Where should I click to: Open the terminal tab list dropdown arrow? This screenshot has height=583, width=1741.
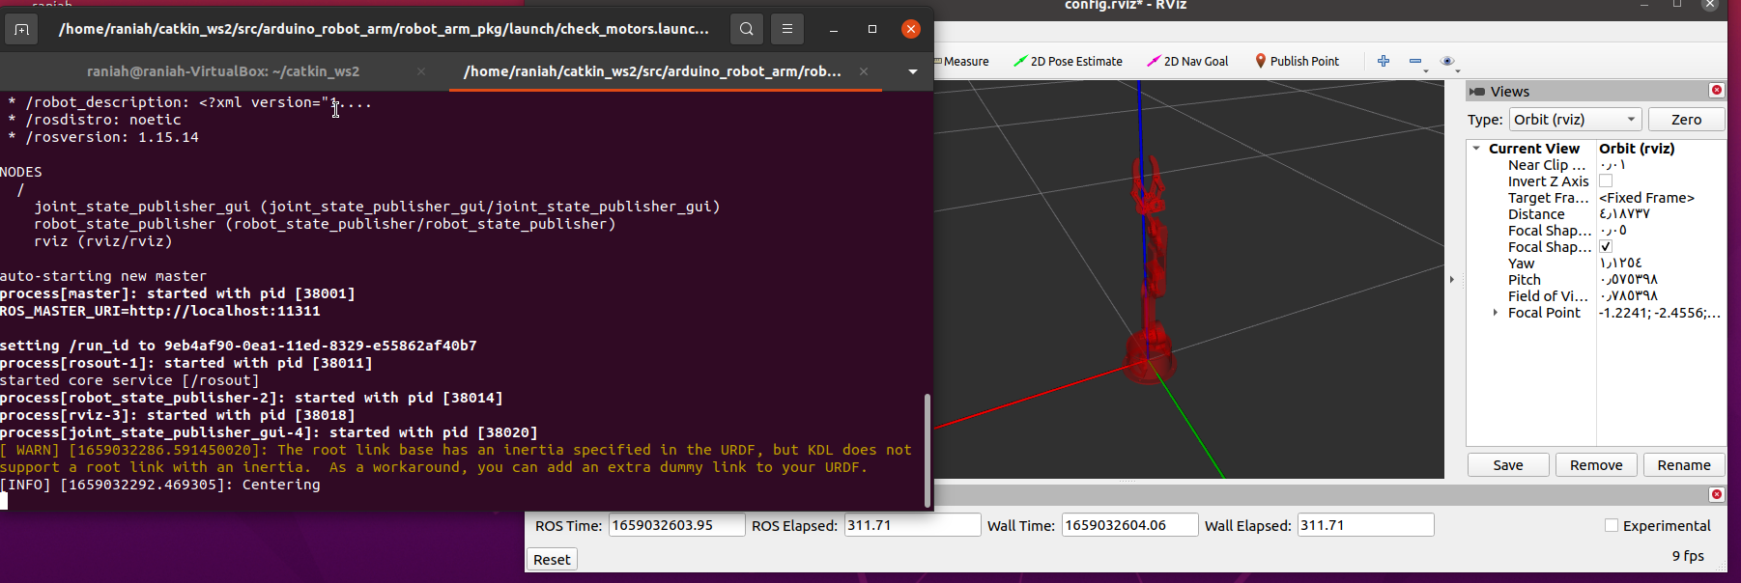coord(913,71)
